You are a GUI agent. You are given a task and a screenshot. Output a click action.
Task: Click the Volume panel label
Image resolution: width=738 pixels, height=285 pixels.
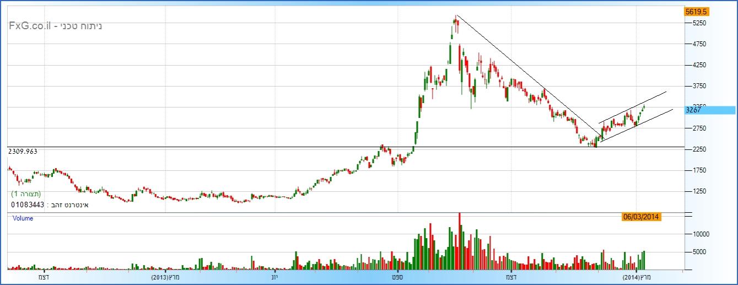23,218
